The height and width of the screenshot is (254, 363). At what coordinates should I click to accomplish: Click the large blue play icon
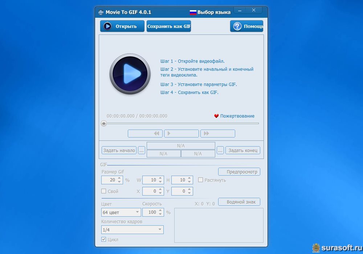[x=130, y=74]
